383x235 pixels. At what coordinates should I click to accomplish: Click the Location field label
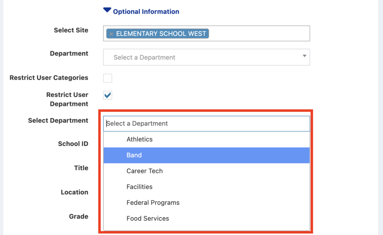[74, 192]
